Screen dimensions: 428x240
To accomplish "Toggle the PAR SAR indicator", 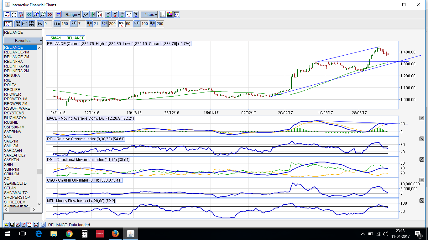I will (x=18, y=23).
